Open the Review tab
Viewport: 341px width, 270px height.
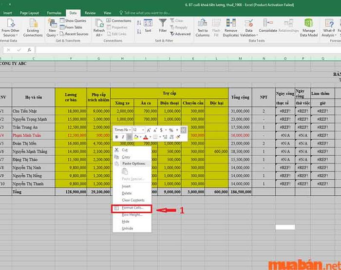pyautogui.click(x=90, y=13)
